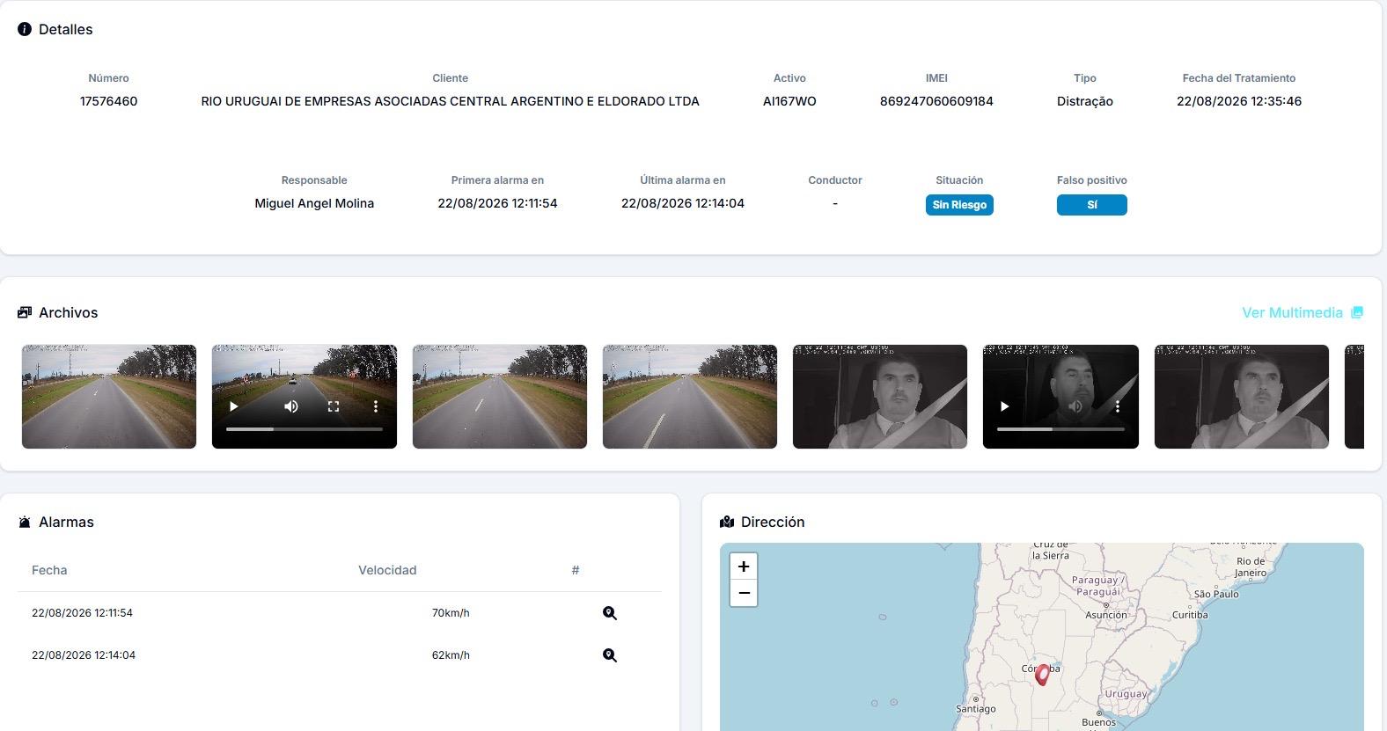This screenshot has height=731, width=1387.
Task: Play the driver camera video
Action: [x=1004, y=406]
